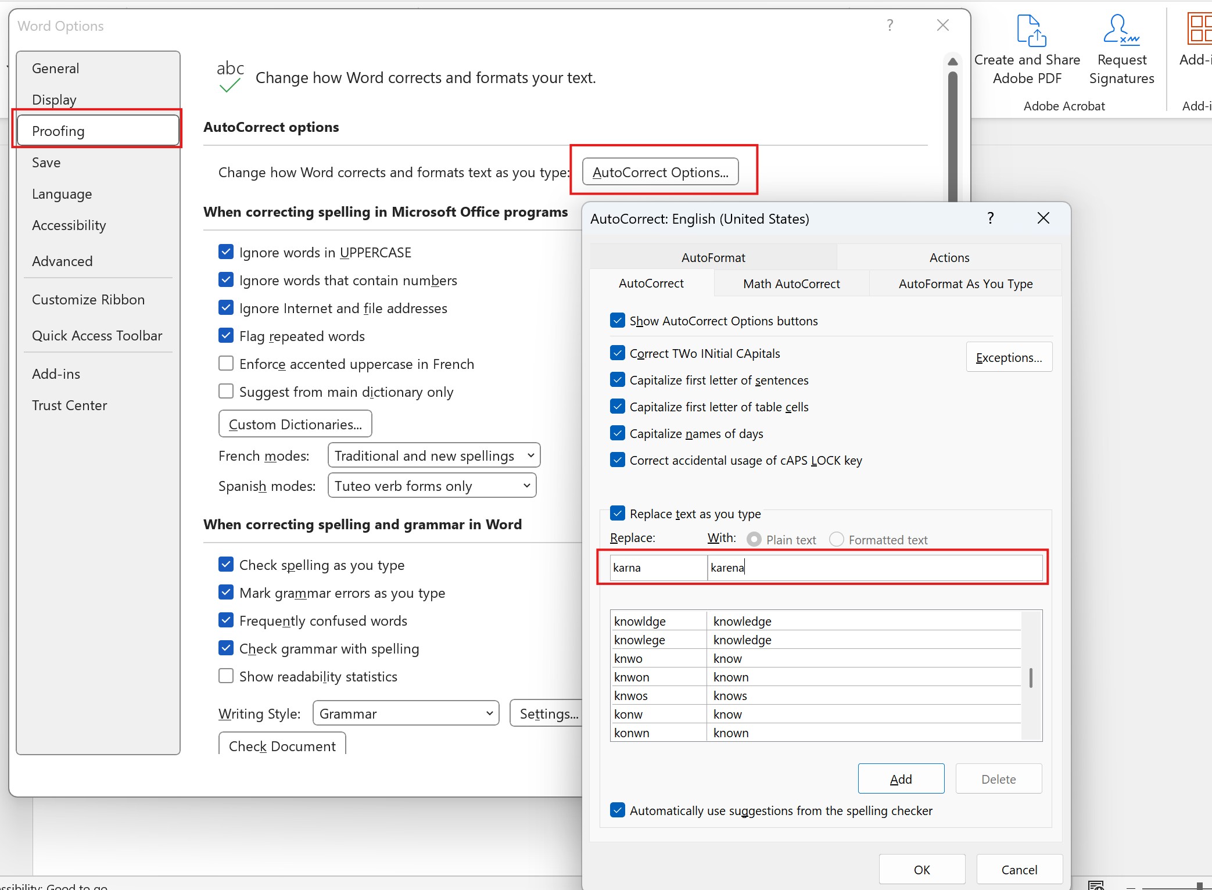Open AutoFormat As You Type tab

965,283
